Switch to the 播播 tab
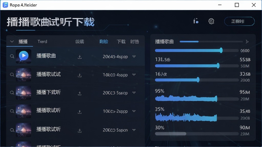The height and width of the screenshot is (147, 262). [x=23, y=42]
